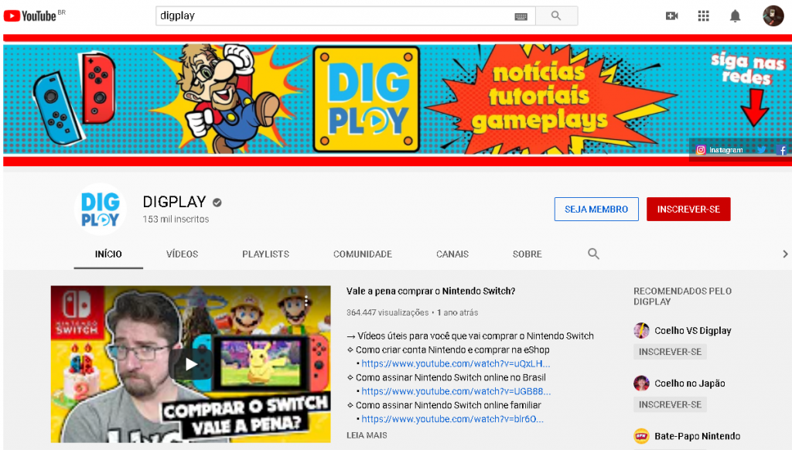Play the featured Nintendo Switch video
This screenshot has width=792, height=450.
191,364
